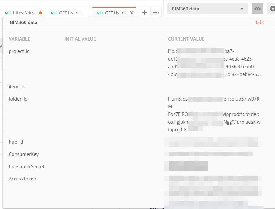Select the AccessToken variable name
275x209 pixels.
[x=22, y=179]
